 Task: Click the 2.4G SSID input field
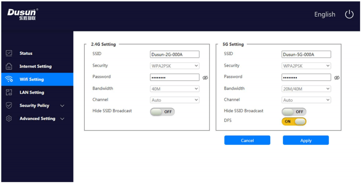[175, 55]
